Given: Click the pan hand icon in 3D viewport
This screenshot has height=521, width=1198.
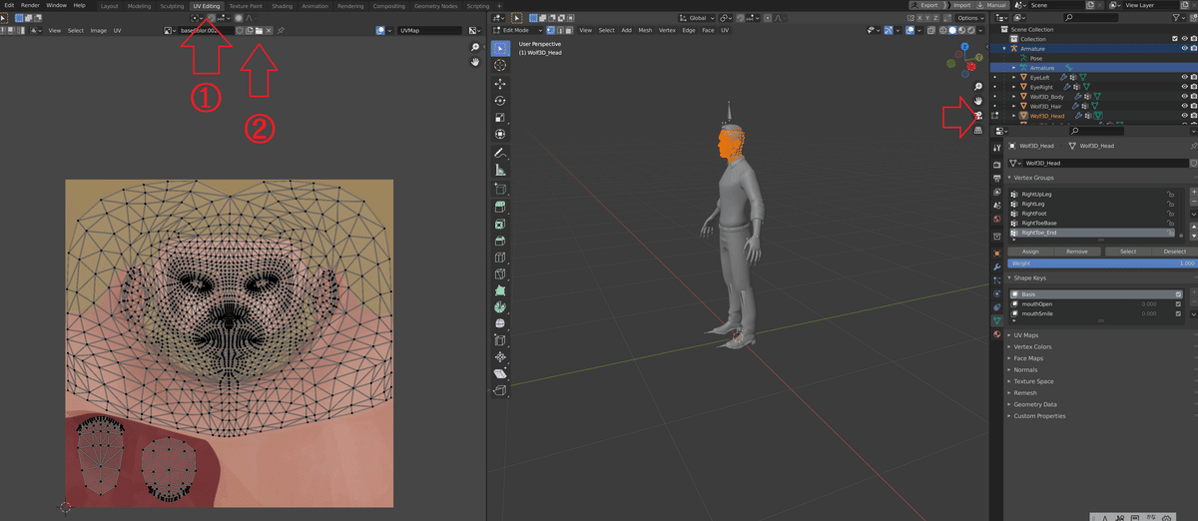Looking at the screenshot, I should click(978, 101).
